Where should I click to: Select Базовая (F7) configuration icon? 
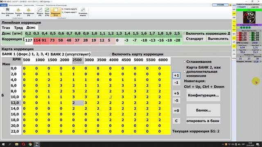point(18,12)
